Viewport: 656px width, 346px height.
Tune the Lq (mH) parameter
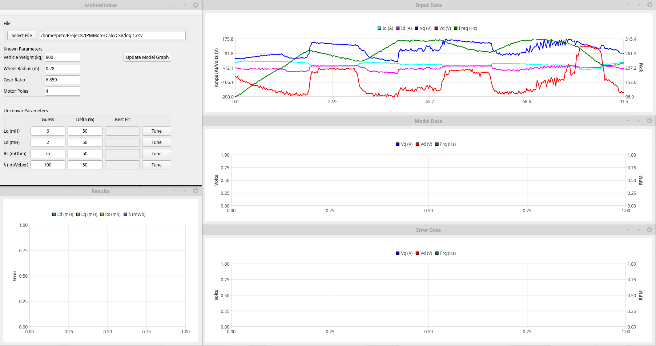[156, 131]
